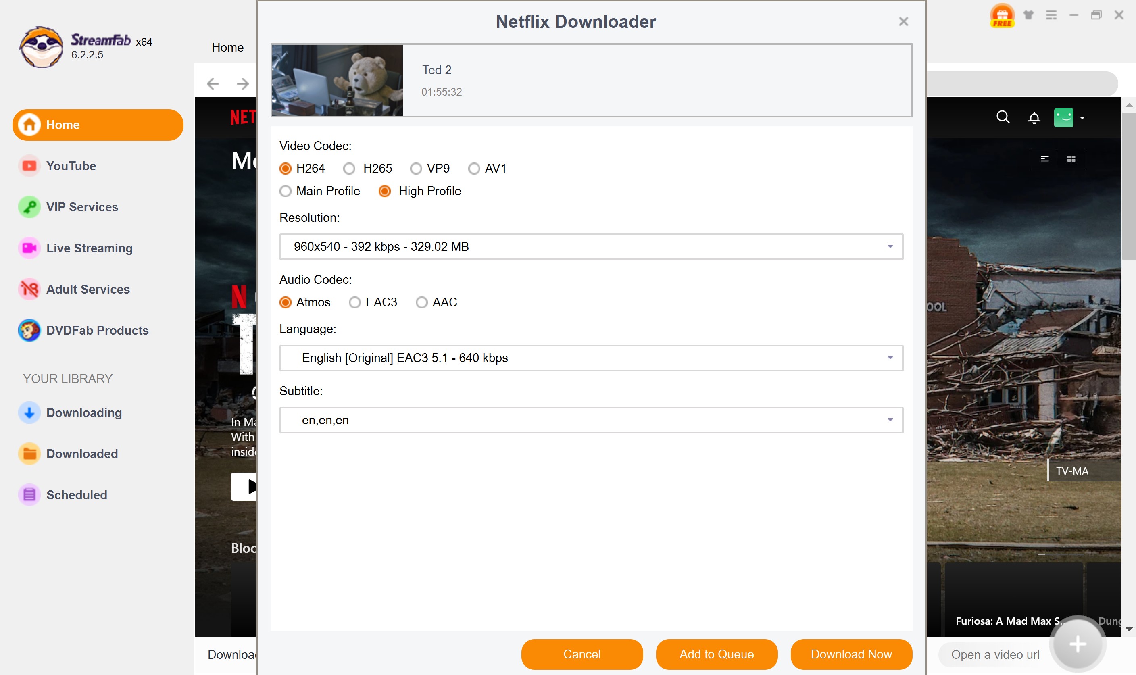The image size is (1136, 675).
Task: Click the Adult Services 18 icon
Action: (x=29, y=289)
